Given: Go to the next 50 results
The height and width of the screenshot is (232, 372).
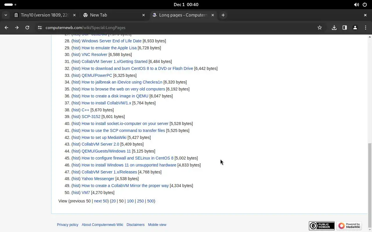Looking at the screenshot, I should [101, 201].
